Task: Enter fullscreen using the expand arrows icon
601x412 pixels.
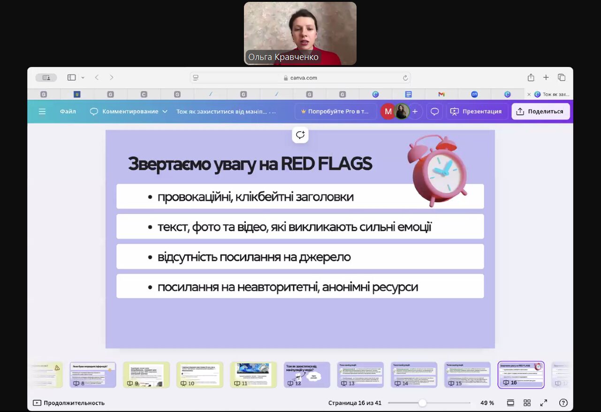Action: click(x=544, y=403)
